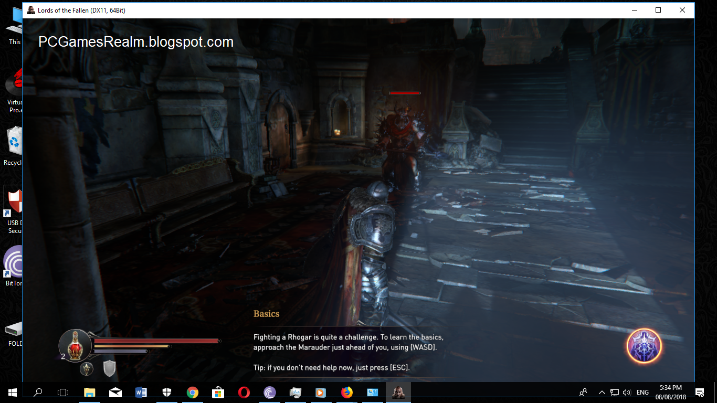Image resolution: width=717 pixels, height=403 pixels.
Task: Launch Firefox from the taskbar
Action: click(x=347, y=393)
